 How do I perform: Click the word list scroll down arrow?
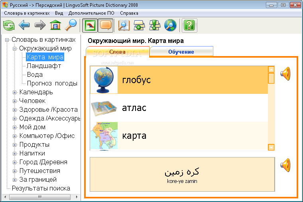(x=272, y=147)
